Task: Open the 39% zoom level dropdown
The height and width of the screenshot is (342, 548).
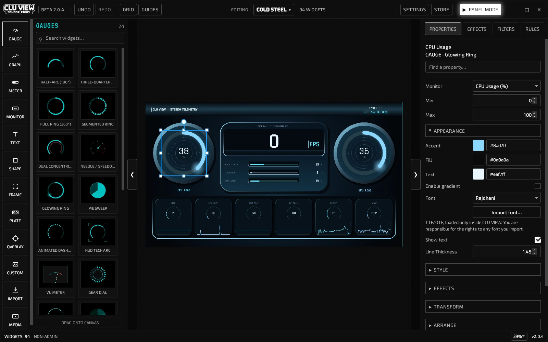Action: (519, 336)
